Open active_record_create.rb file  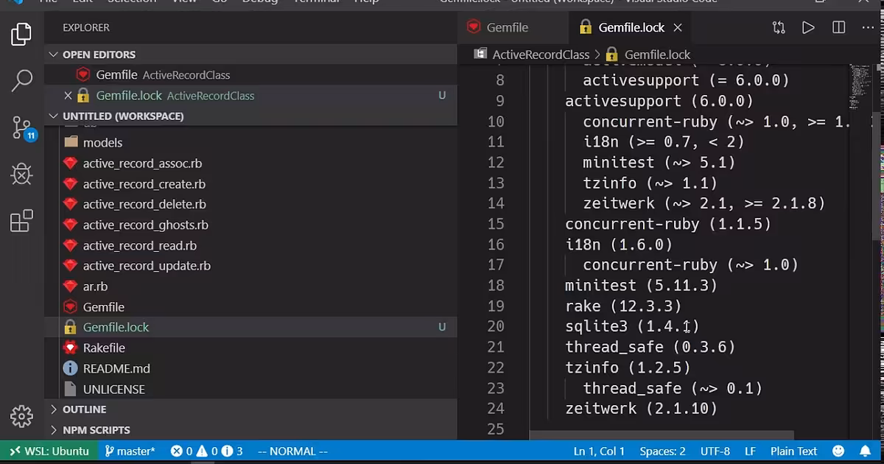click(144, 184)
